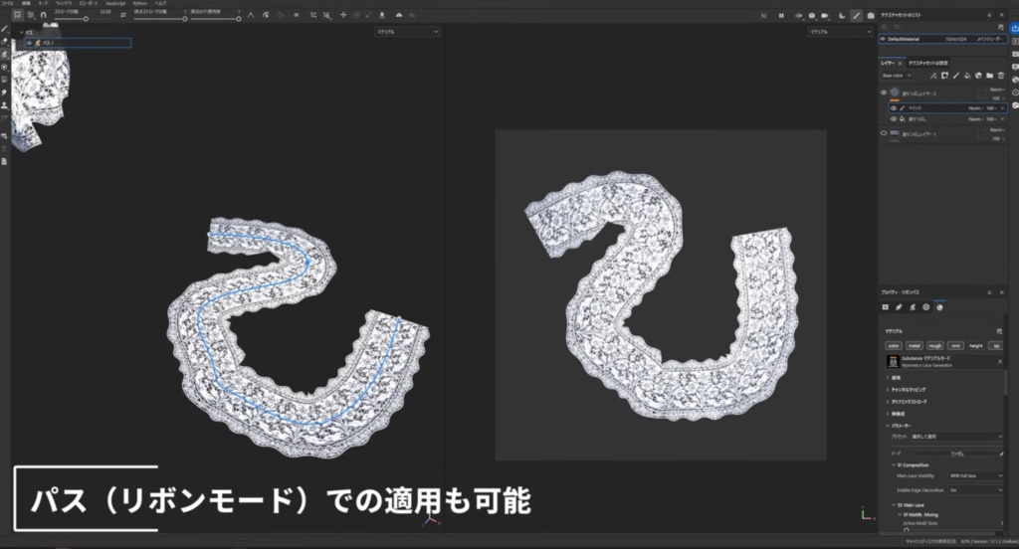Toggle the rough channel button
The height and width of the screenshot is (549, 1019).
(934, 346)
